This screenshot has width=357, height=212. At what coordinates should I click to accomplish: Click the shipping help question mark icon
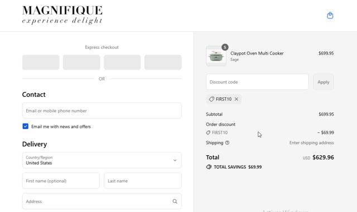(227, 142)
